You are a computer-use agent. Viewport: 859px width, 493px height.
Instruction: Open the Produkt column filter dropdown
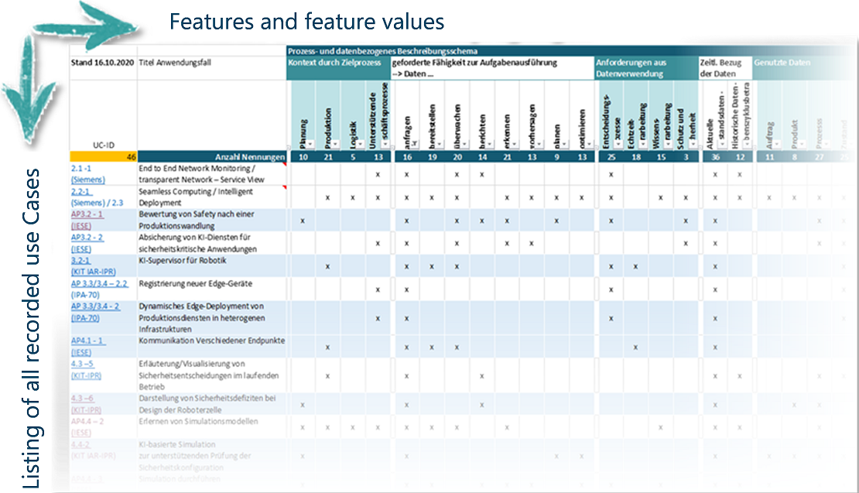pos(802,145)
